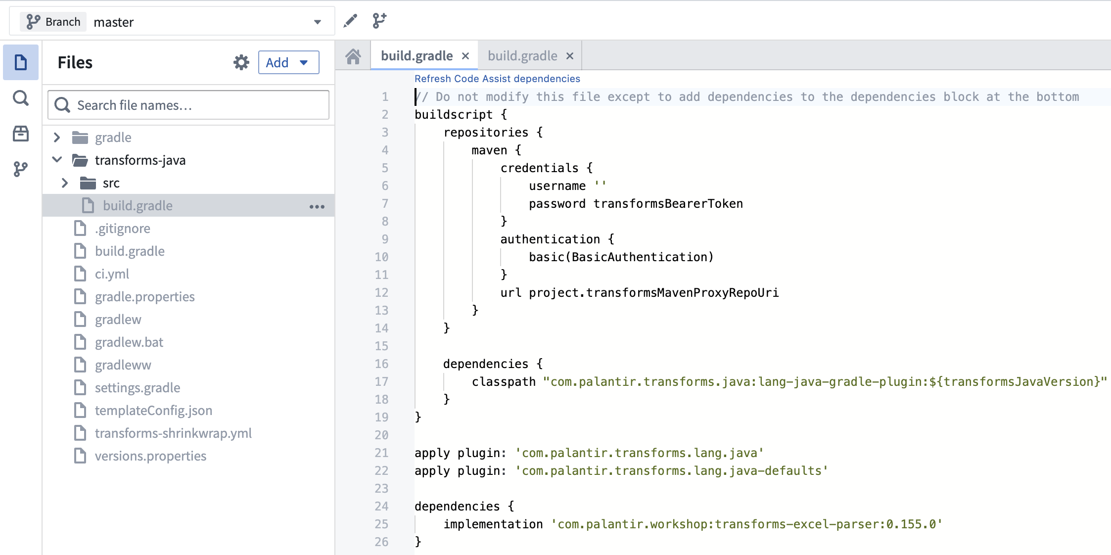Click the Search file names field
Screen dimensions: 1111x555
pos(188,105)
